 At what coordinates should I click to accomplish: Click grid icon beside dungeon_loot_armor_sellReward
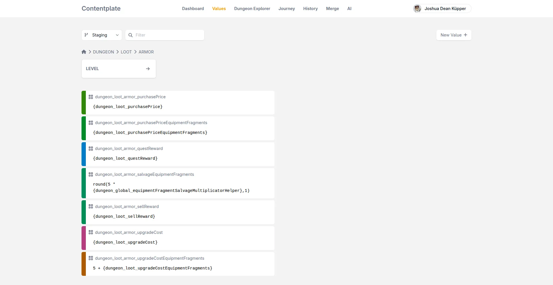coord(91,207)
